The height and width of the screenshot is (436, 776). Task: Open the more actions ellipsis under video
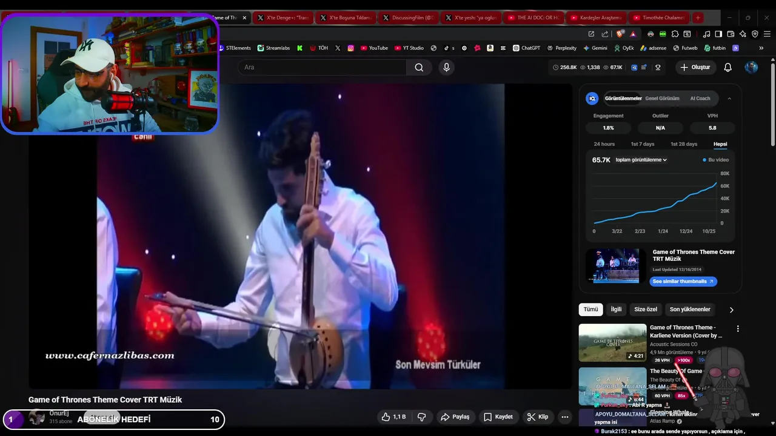565,417
